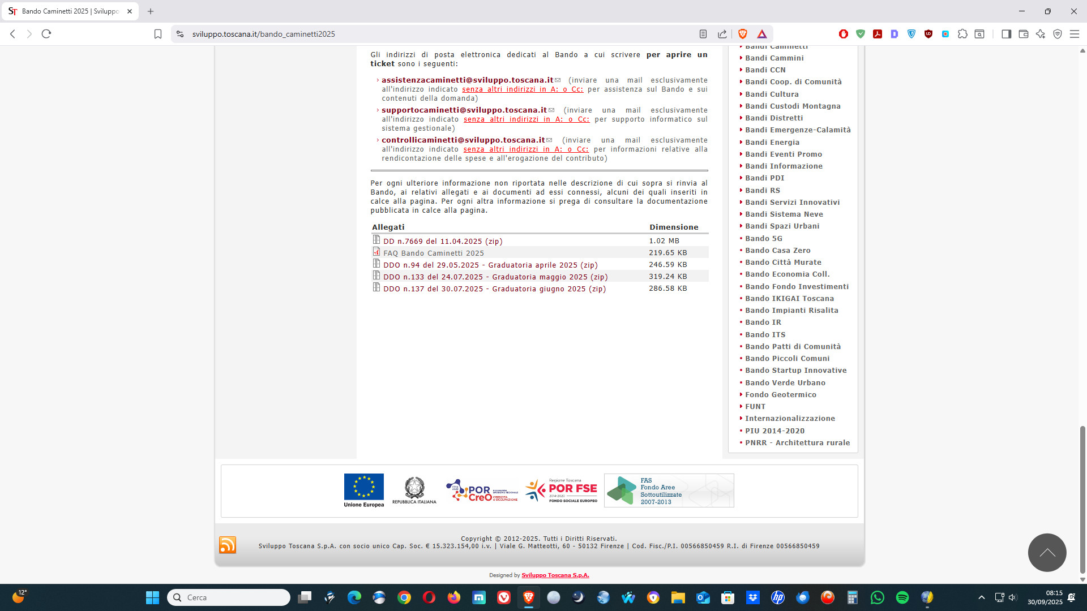
Task: Open the extensions puzzle piece icon
Action: (x=962, y=34)
